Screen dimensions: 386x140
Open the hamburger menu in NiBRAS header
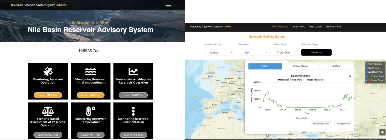[168, 6]
